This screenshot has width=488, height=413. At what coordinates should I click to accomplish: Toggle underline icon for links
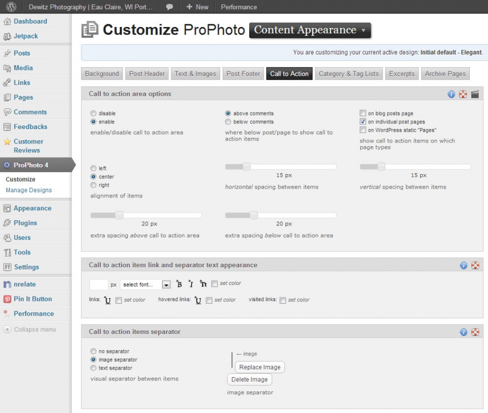coord(107,300)
